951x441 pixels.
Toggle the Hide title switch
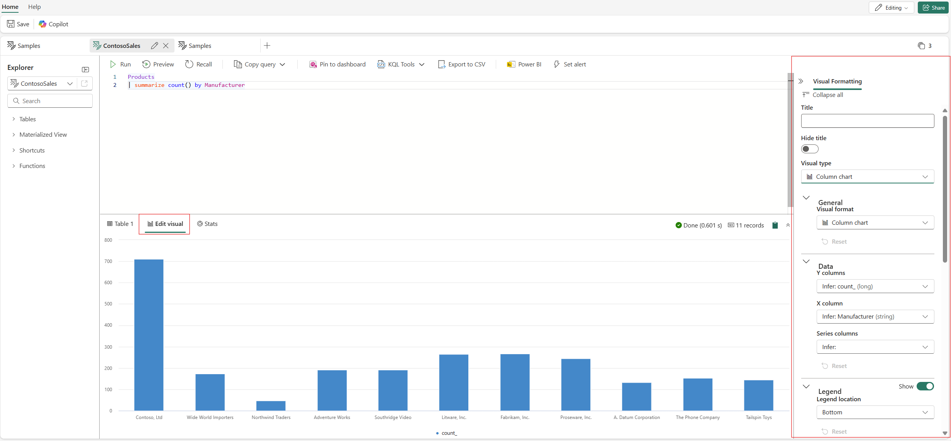click(x=809, y=149)
